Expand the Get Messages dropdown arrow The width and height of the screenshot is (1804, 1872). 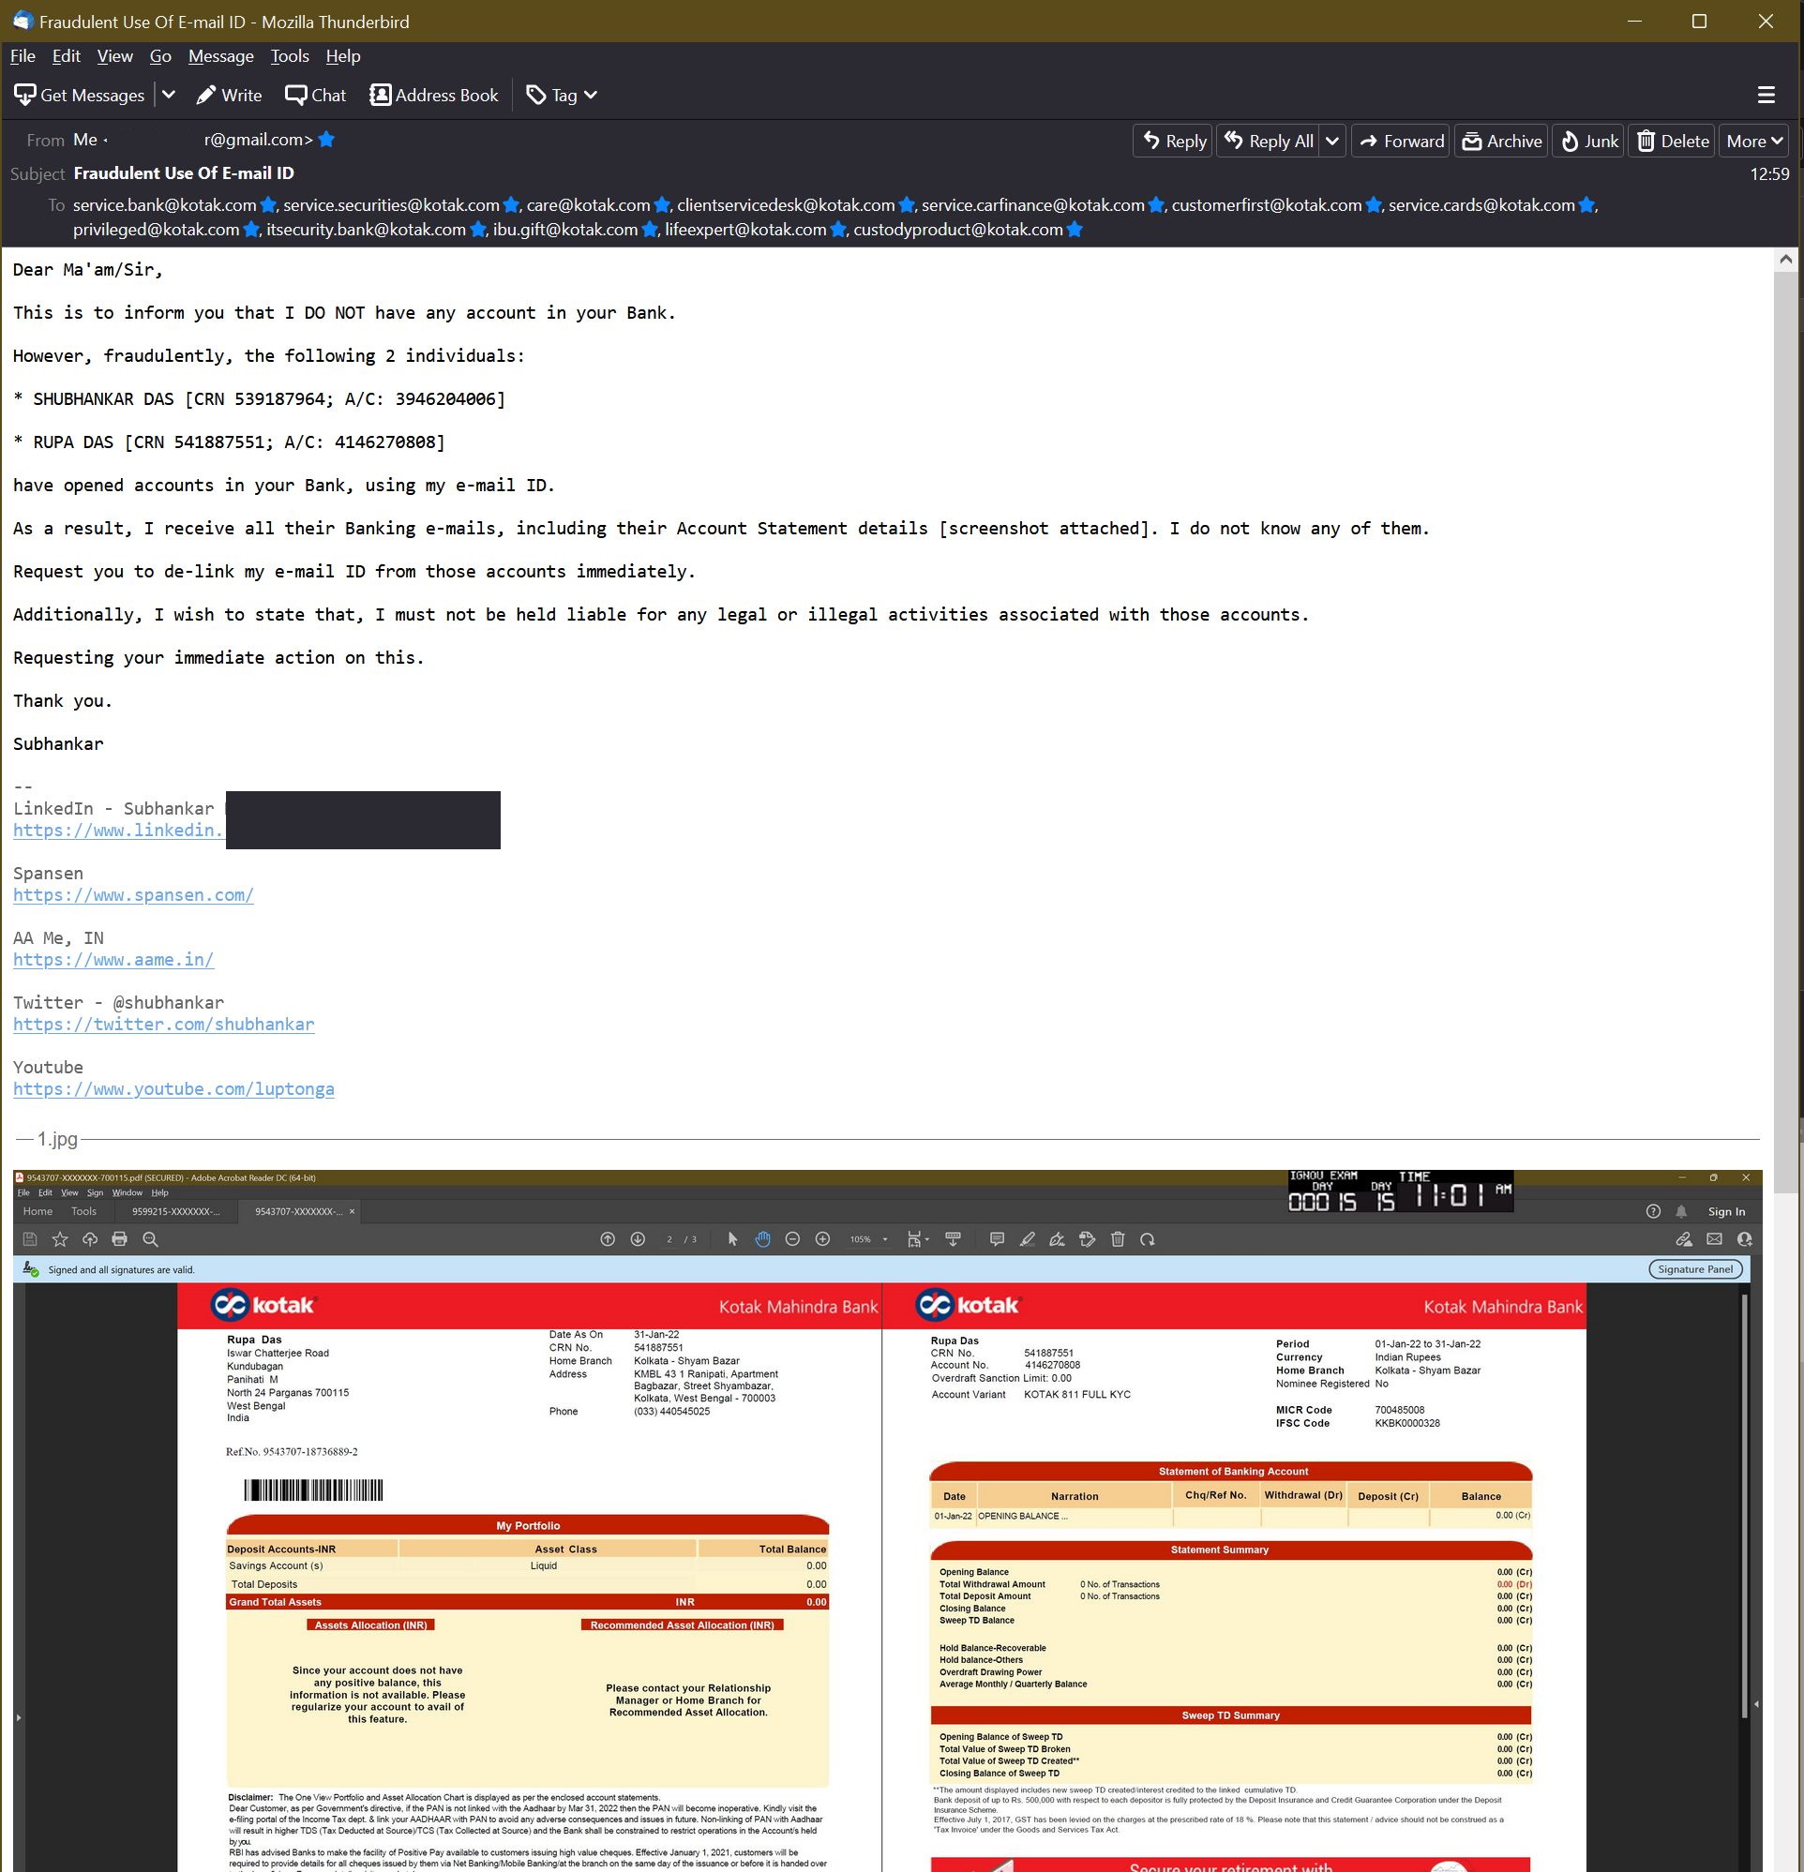click(x=168, y=96)
